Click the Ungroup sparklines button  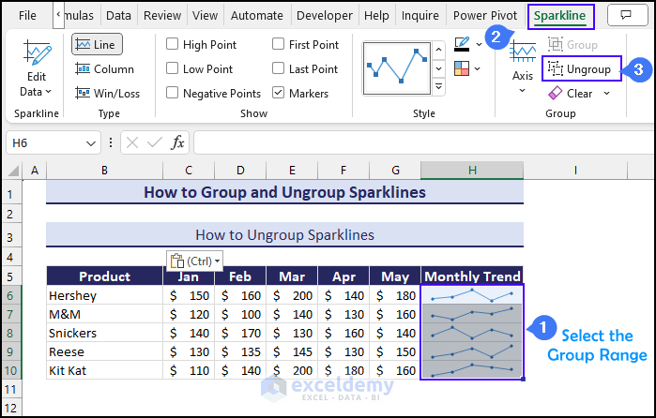pos(581,68)
